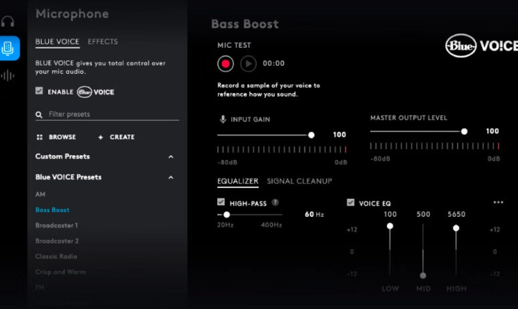This screenshot has height=309, width=518.
Task: Uncheck the Voice EQ checkbox
Action: (350, 202)
